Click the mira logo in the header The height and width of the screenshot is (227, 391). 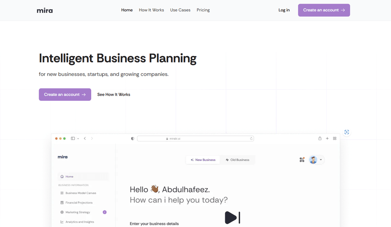pos(45,10)
